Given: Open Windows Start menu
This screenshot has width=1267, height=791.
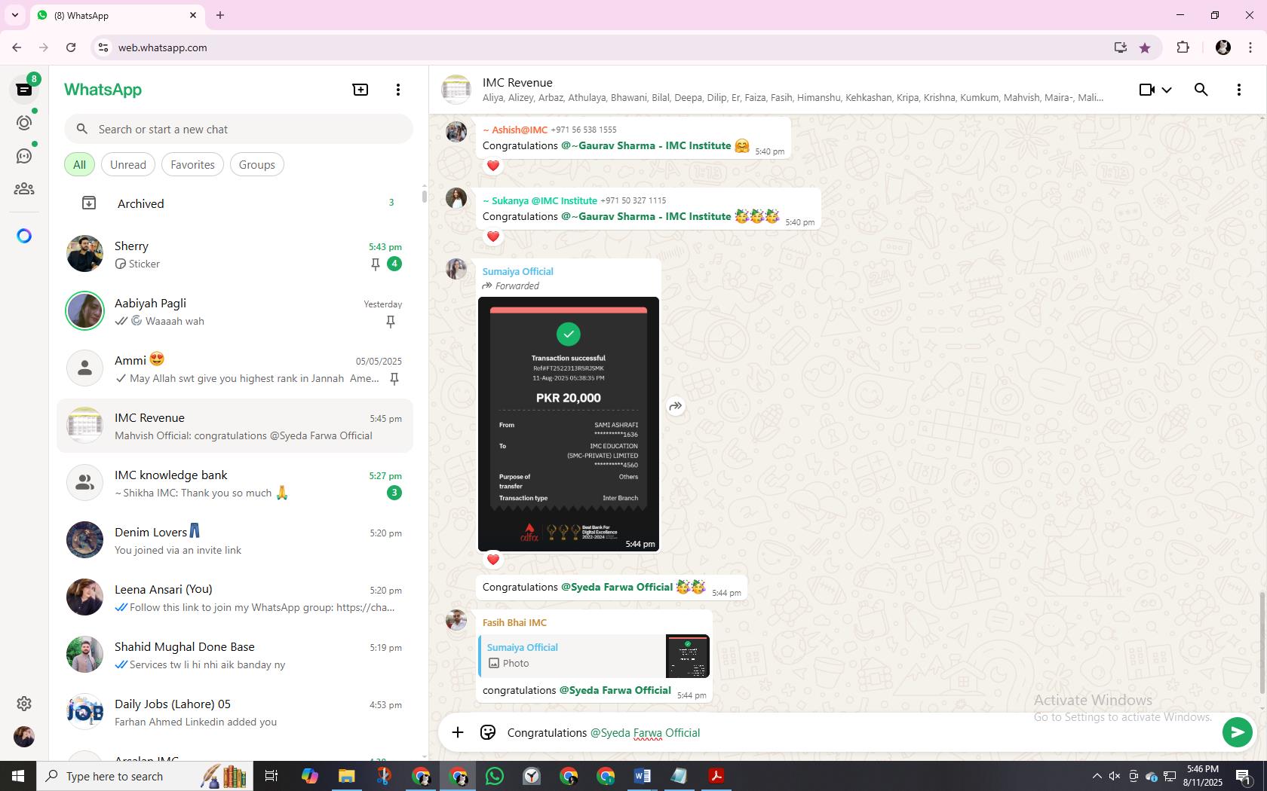Looking at the screenshot, I should tap(18, 776).
